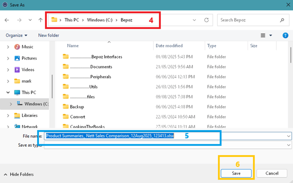
Task: Select the Pictures folder in sidebar
Action: coord(29,58)
